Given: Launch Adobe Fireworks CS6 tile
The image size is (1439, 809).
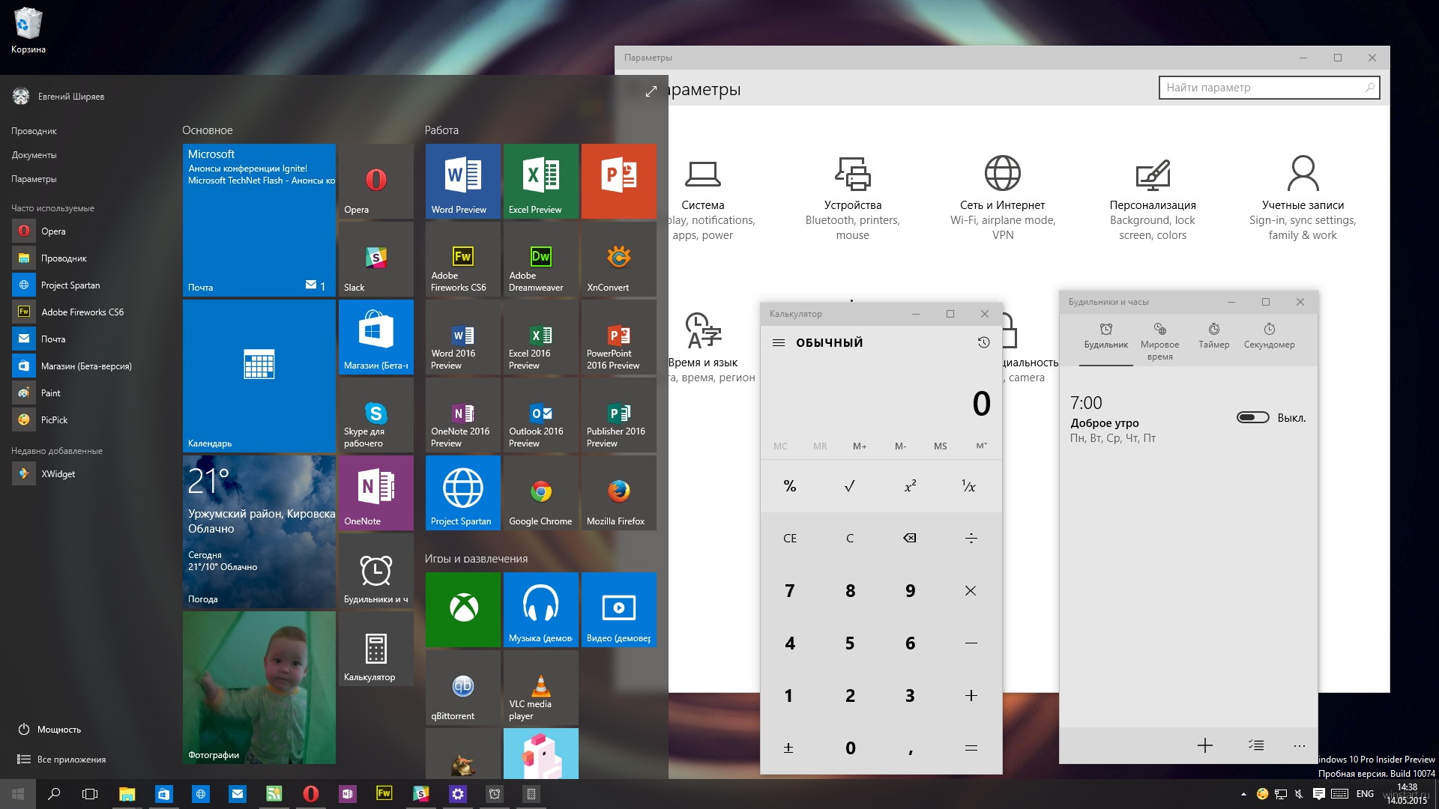Looking at the screenshot, I should click(x=462, y=259).
